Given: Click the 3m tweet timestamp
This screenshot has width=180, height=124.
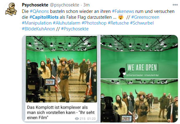Looking at the screenshot, I should pos(86,5).
